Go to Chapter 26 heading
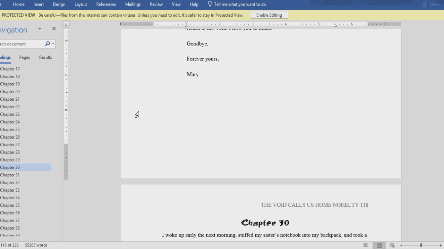Viewport: 444px width, 249px height. point(10,137)
